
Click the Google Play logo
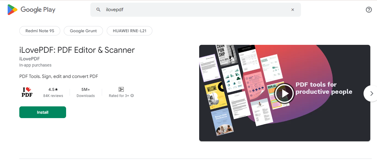(31, 10)
